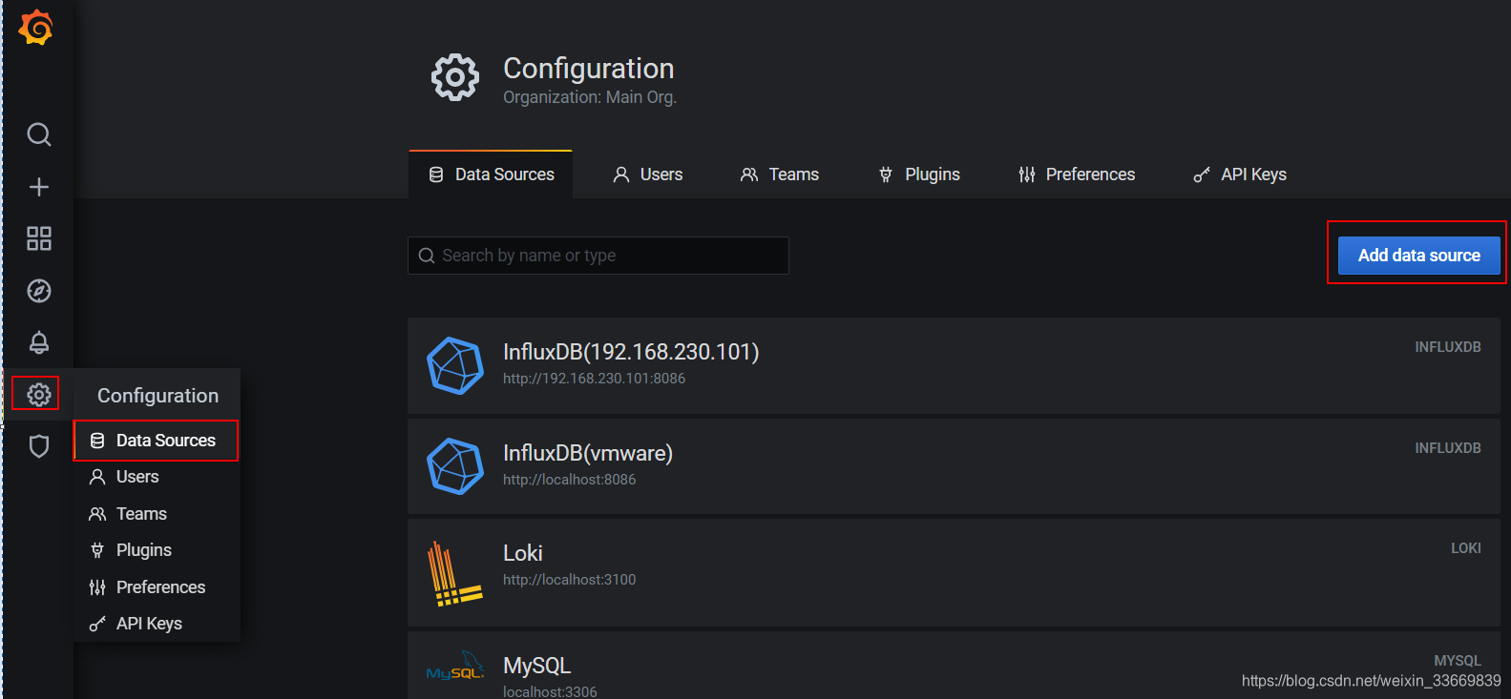This screenshot has width=1511, height=699.
Task: Open the Dashboards four-squares icon
Action: click(x=39, y=238)
